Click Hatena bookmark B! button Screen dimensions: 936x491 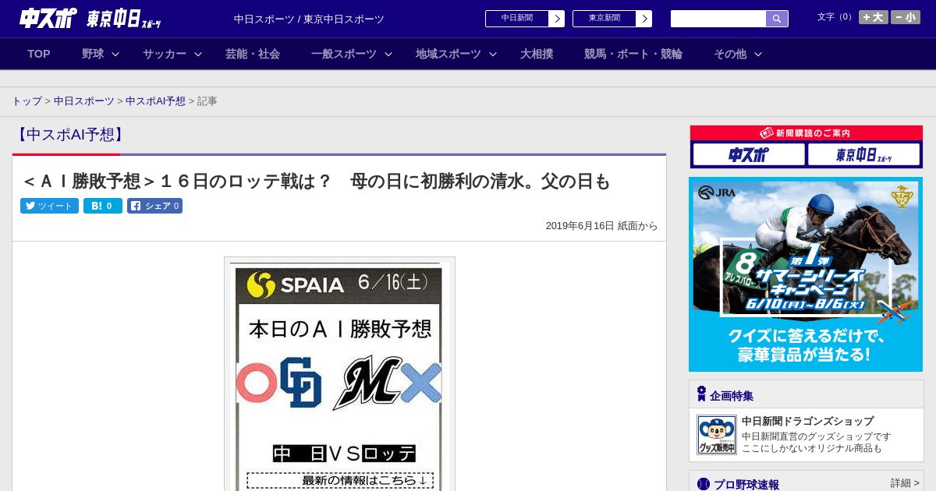point(103,206)
